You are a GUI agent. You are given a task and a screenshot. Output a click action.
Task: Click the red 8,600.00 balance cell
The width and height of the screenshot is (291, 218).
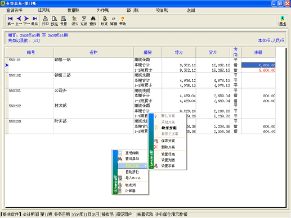click(x=258, y=70)
